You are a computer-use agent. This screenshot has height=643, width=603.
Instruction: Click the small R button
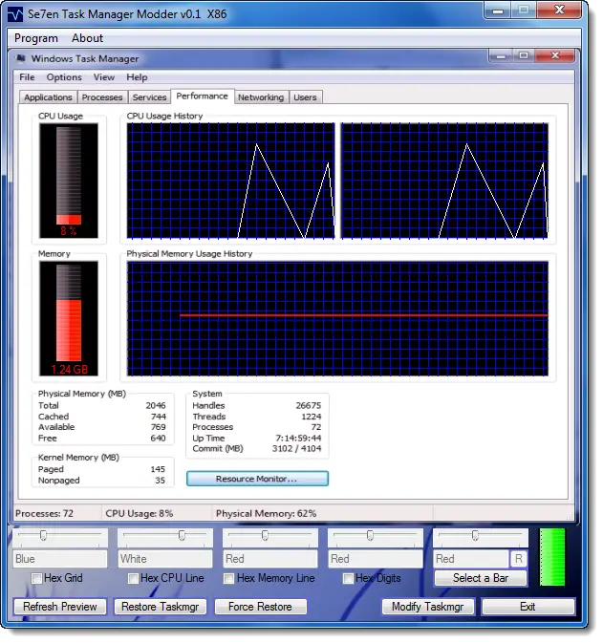click(519, 560)
